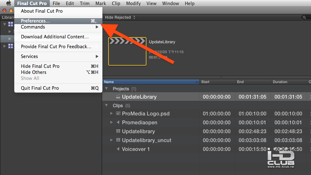This screenshot has width=311, height=175.
Task: Expand the second library in sidebar
Action: click(x=4, y=46)
